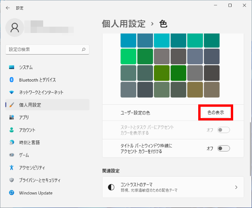The height and width of the screenshot is (208, 252).
Task: Open Bluetooth とデバイス category
Action: click(47, 80)
